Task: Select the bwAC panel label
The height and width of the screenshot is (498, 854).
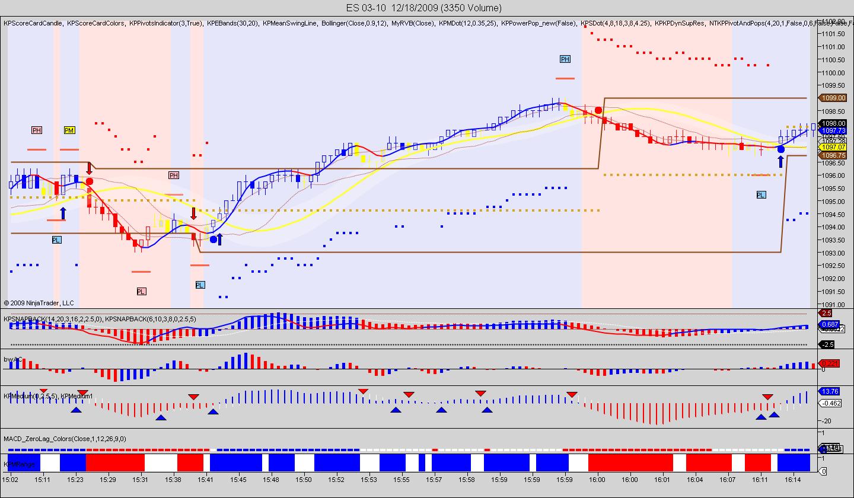Action: (13, 359)
